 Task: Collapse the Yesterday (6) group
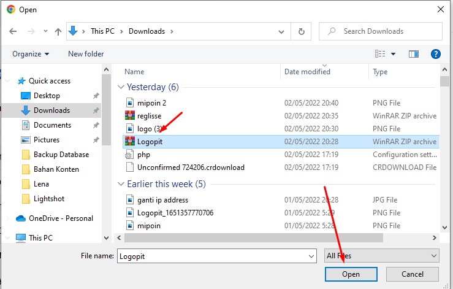coord(121,87)
